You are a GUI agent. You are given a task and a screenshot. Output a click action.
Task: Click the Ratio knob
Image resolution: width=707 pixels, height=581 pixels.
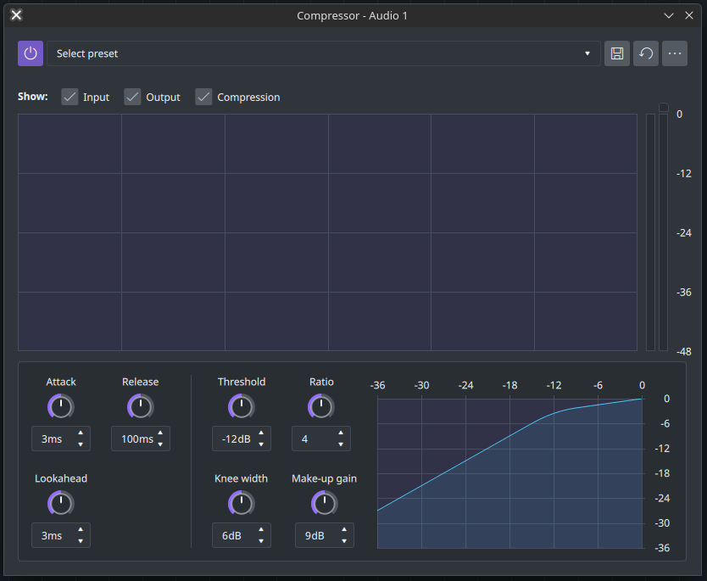click(x=321, y=406)
